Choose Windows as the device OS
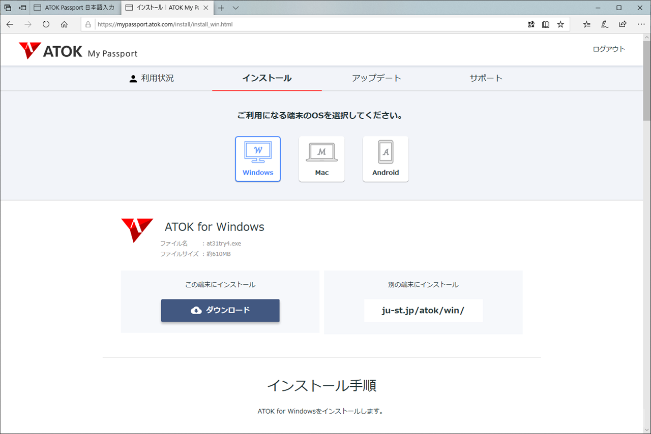The image size is (651, 434). 258,159
